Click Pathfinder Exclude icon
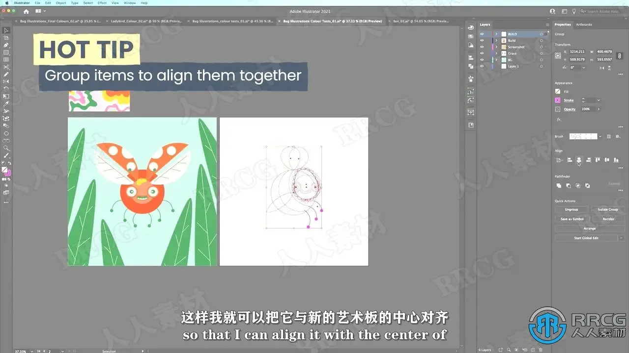 (x=588, y=186)
